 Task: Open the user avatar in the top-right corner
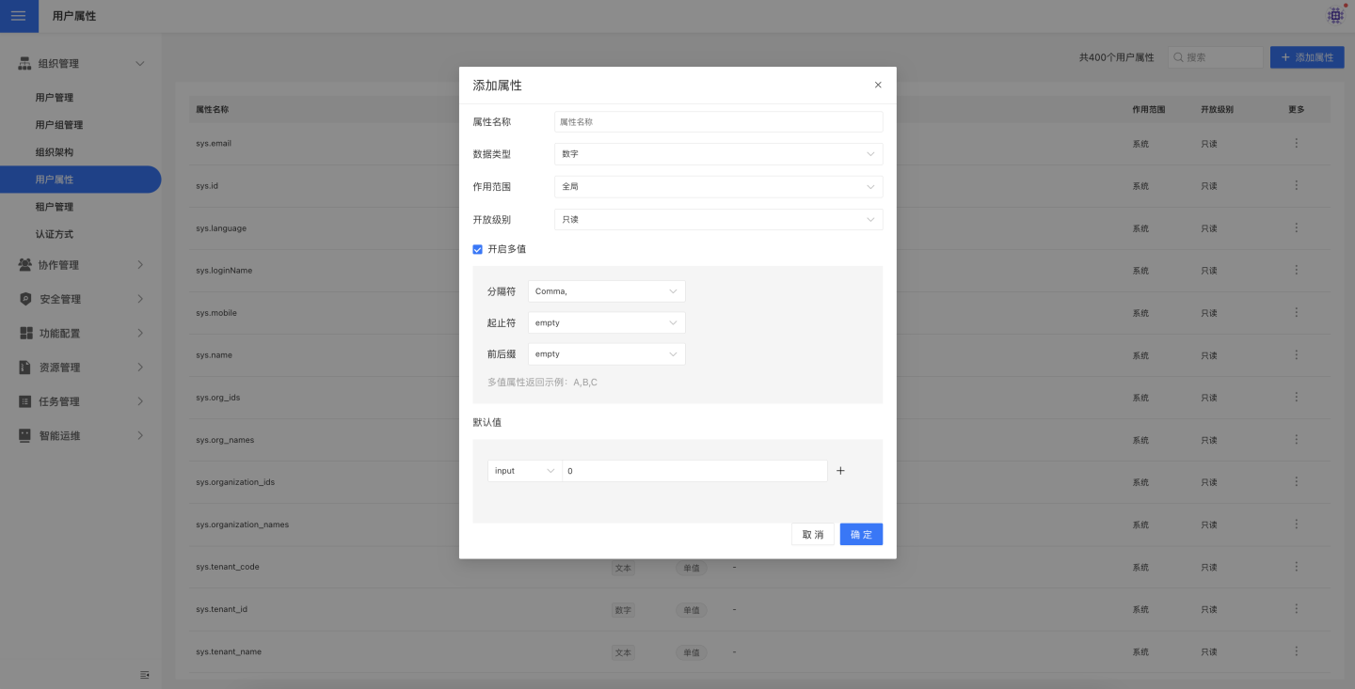click(1335, 15)
